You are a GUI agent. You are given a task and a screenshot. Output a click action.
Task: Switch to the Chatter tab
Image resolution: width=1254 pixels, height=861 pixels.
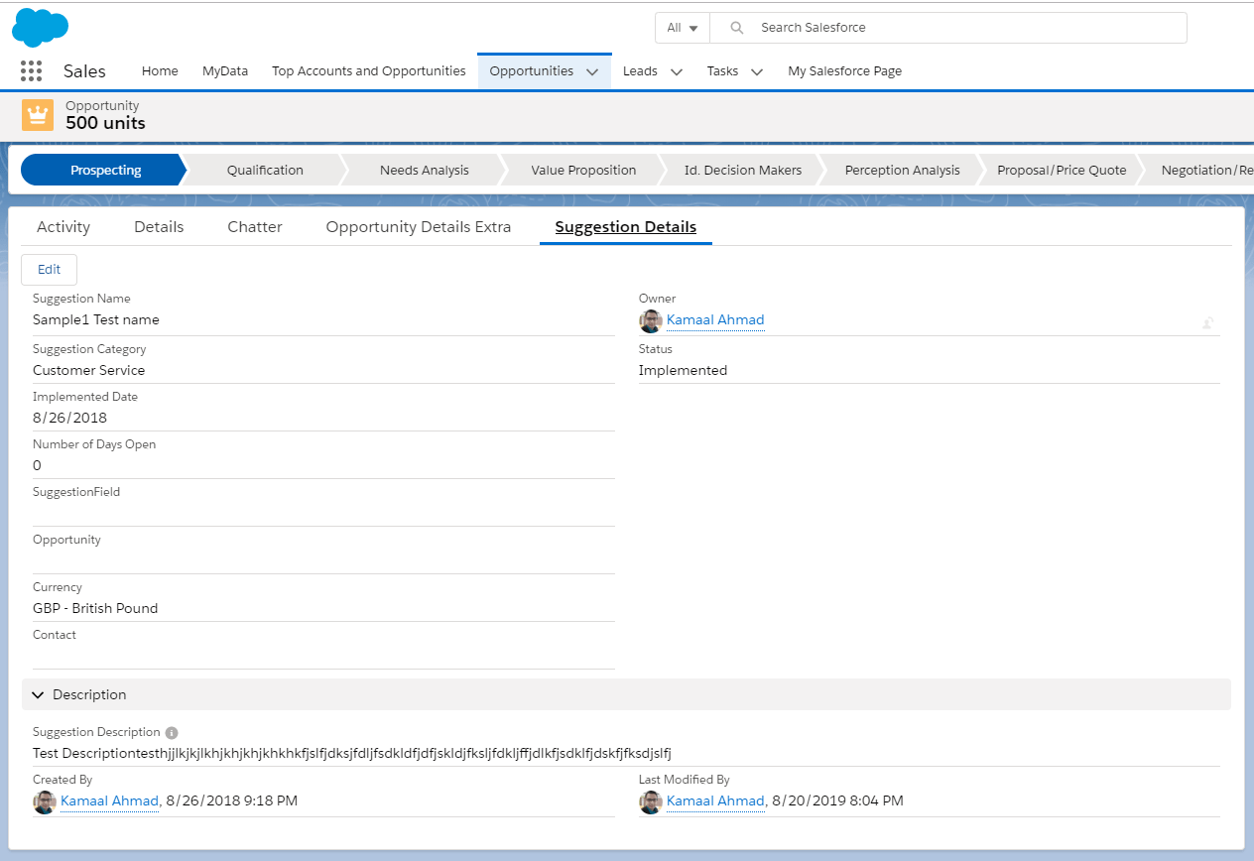point(255,227)
